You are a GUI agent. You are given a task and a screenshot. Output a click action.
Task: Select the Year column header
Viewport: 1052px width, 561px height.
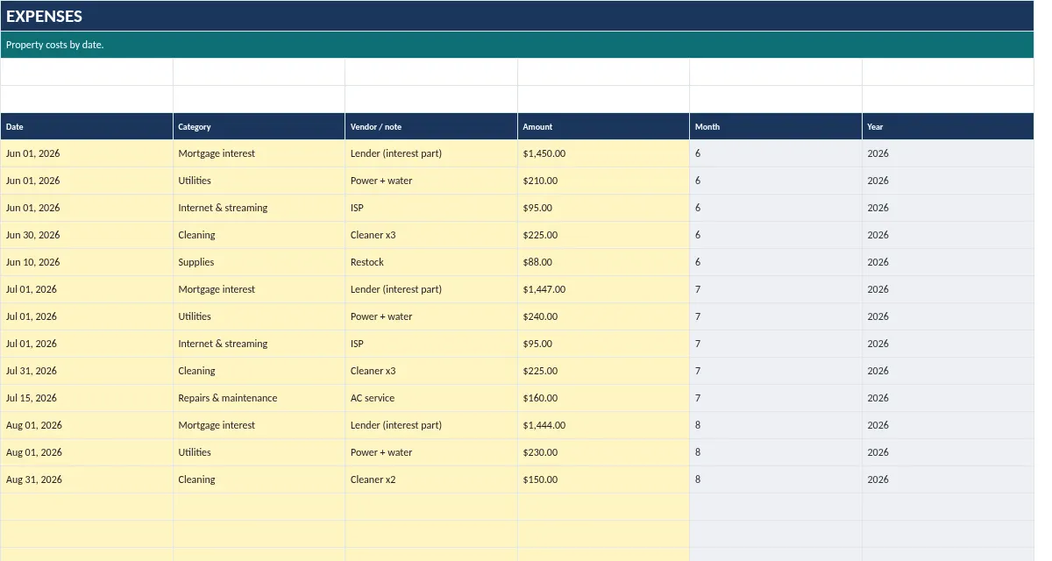(948, 126)
